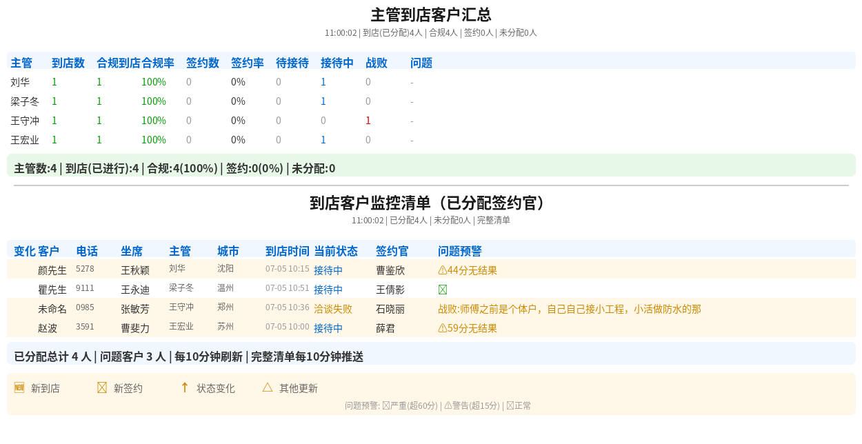Select the 变化 column header

pyautogui.click(x=25, y=251)
